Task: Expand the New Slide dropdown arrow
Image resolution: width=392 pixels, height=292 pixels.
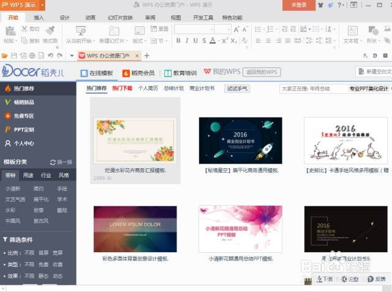Action: point(127,41)
